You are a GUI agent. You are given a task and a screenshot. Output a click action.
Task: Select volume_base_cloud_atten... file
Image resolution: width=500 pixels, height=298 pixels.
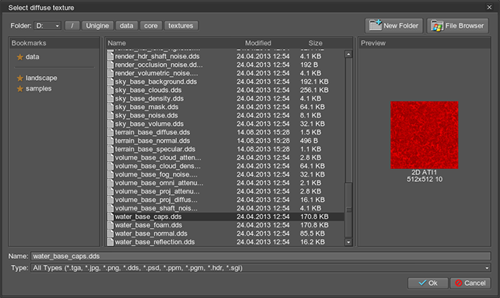click(x=225, y=157)
